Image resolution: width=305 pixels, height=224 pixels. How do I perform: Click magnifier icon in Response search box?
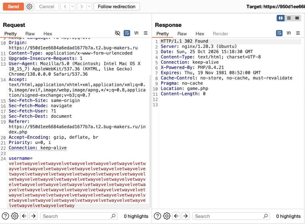click(x=265, y=216)
